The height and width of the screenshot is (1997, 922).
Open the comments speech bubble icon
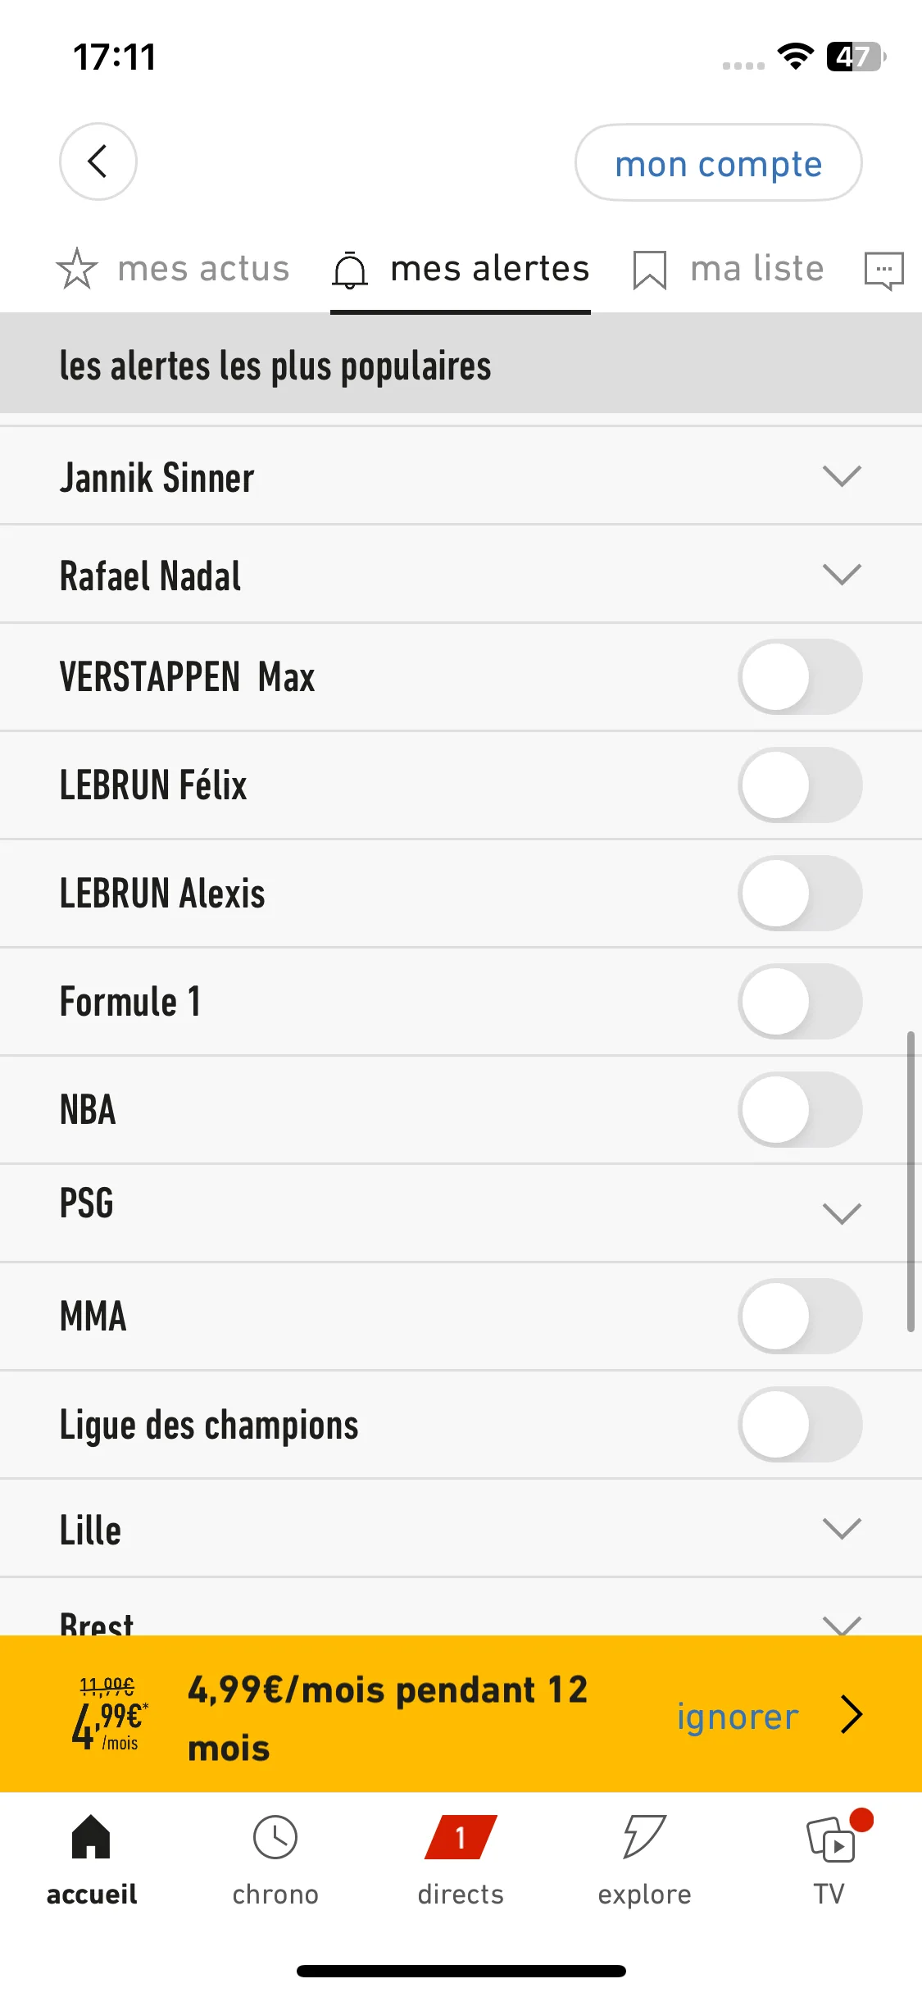(883, 271)
